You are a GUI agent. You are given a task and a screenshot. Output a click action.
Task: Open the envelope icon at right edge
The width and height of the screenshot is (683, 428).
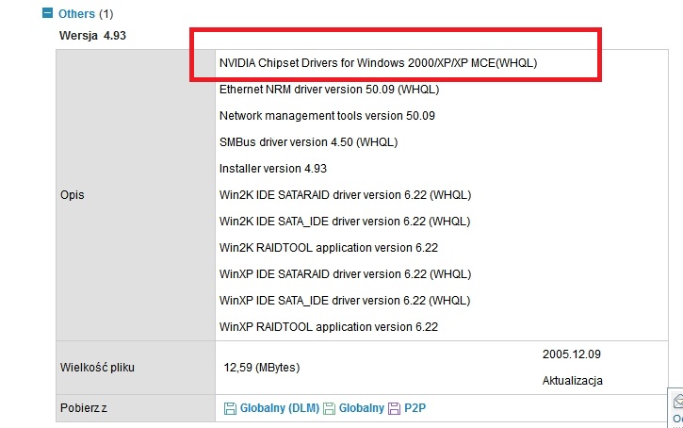(677, 401)
